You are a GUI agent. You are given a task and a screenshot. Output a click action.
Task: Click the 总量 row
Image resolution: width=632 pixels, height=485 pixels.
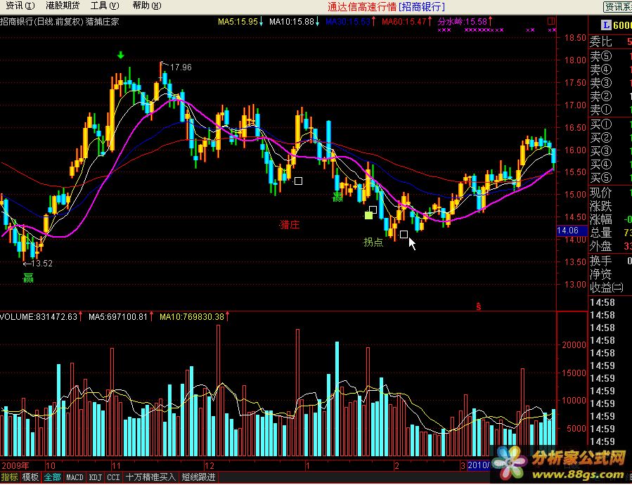click(610, 233)
